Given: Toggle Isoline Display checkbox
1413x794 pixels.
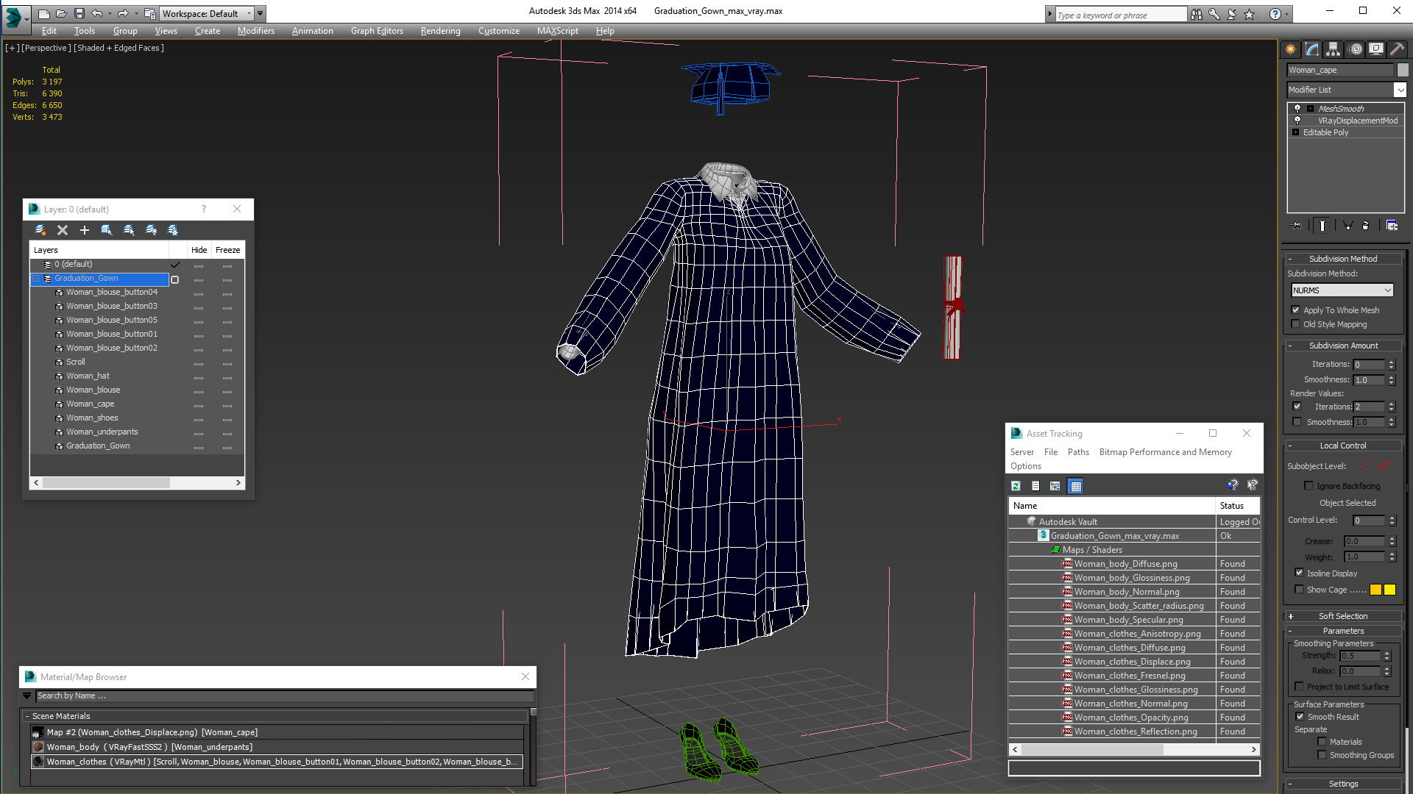Looking at the screenshot, I should pyautogui.click(x=1300, y=573).
